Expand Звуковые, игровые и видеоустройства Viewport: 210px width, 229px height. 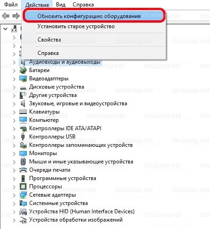pyautogui.click(x=14, y=104)
